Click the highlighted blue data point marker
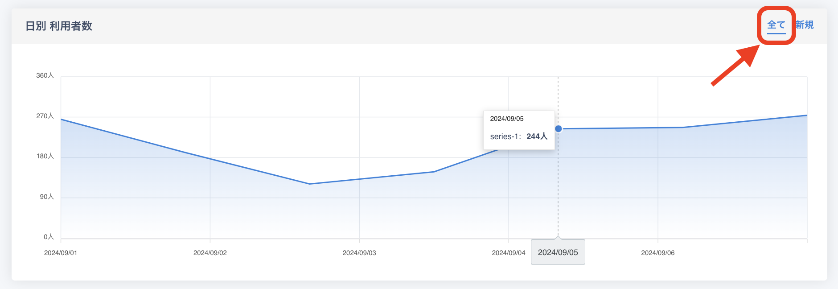The height and width of the screenshot is (289, 838). pyautogui.click(x=558, y=129)
